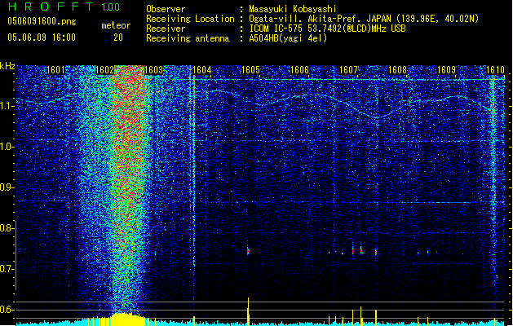Click the 1607 time marker

point(348,70)
